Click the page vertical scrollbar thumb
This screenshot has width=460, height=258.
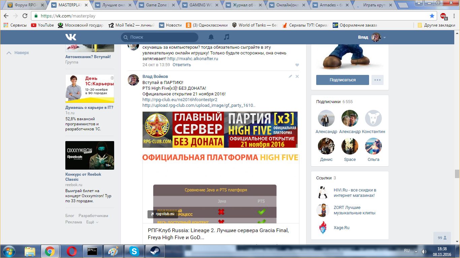(457, 174)
